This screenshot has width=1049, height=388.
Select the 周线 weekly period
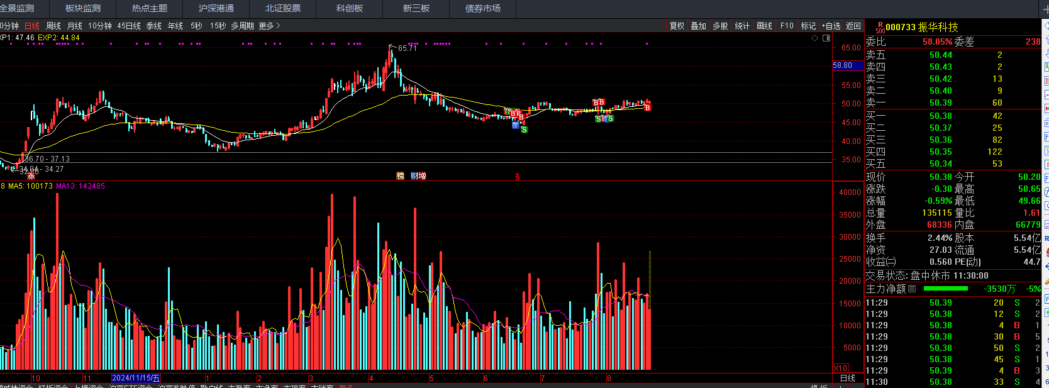tap(53, 26)
